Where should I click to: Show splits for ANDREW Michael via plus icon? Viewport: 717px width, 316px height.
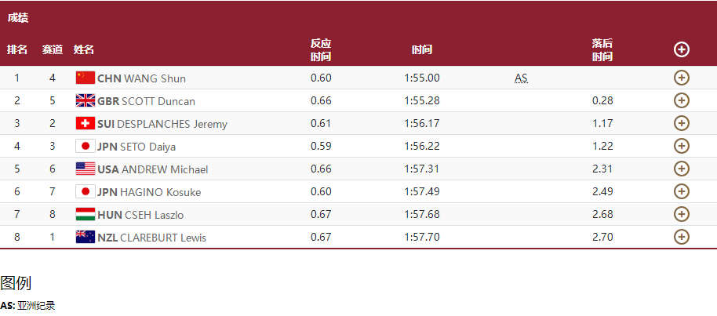coord(682,169)
